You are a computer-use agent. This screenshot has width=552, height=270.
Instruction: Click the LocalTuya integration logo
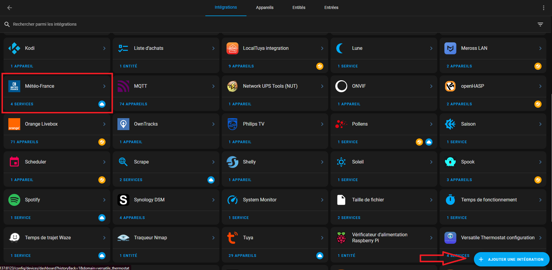232,48
